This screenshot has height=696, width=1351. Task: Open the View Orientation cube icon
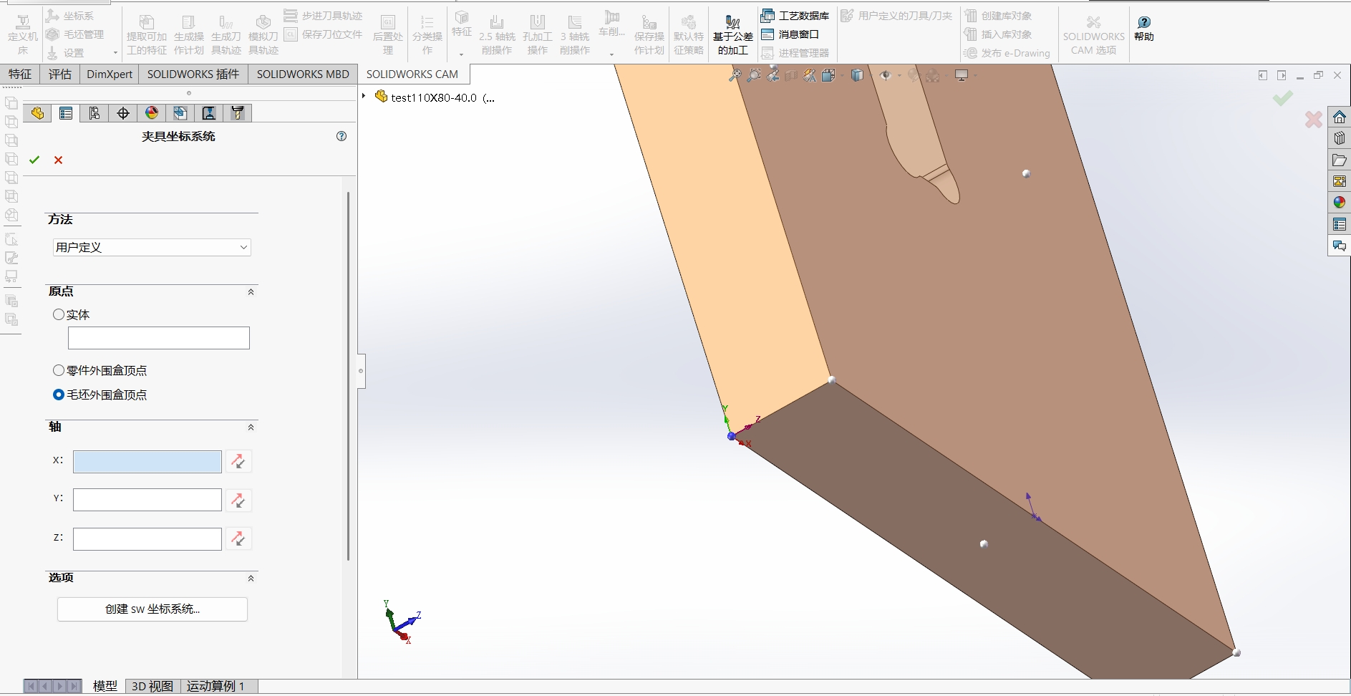(x=829, y=75)
